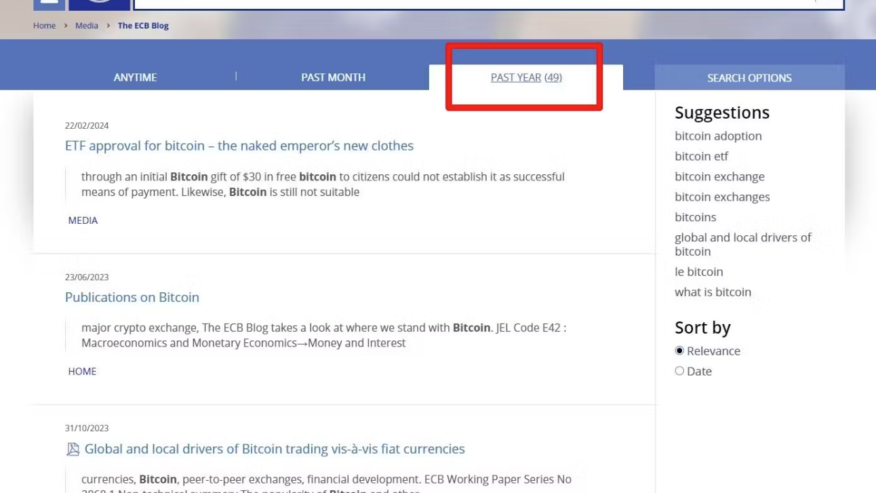
Task: Click the Sort by heading
Action: [702, 328]
